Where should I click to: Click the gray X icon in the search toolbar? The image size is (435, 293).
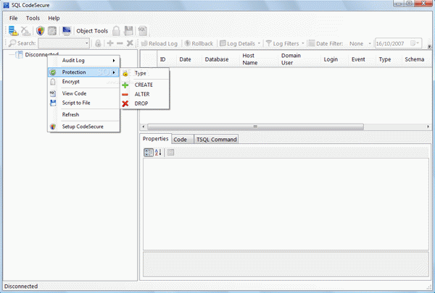(130, 43)
